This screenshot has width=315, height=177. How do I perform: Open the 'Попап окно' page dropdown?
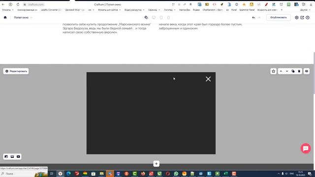pyautogui.click(x=23, y=18)
